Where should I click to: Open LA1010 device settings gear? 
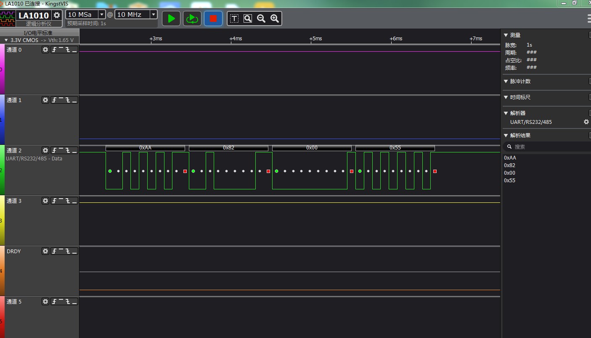(57, 15)
